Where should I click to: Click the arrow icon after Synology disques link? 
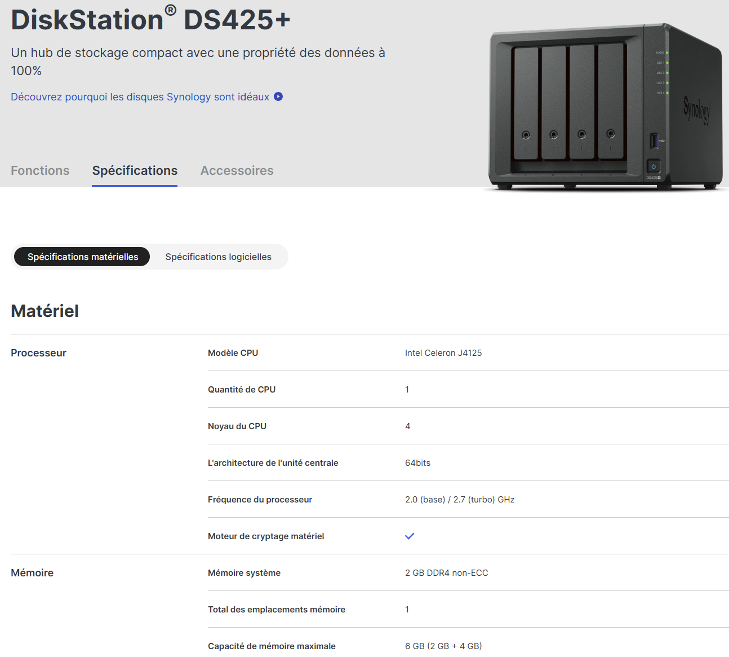tap(278, 97)
